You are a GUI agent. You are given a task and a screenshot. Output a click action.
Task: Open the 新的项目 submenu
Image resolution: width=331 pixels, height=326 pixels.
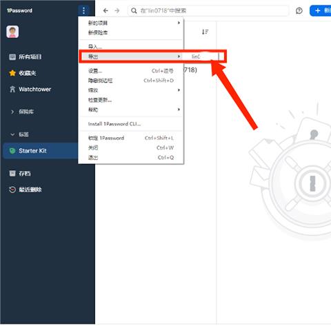tap(131, 23)
